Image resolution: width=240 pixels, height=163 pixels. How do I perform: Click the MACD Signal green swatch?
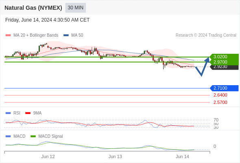pyautogui.click(x=33, y=137)
